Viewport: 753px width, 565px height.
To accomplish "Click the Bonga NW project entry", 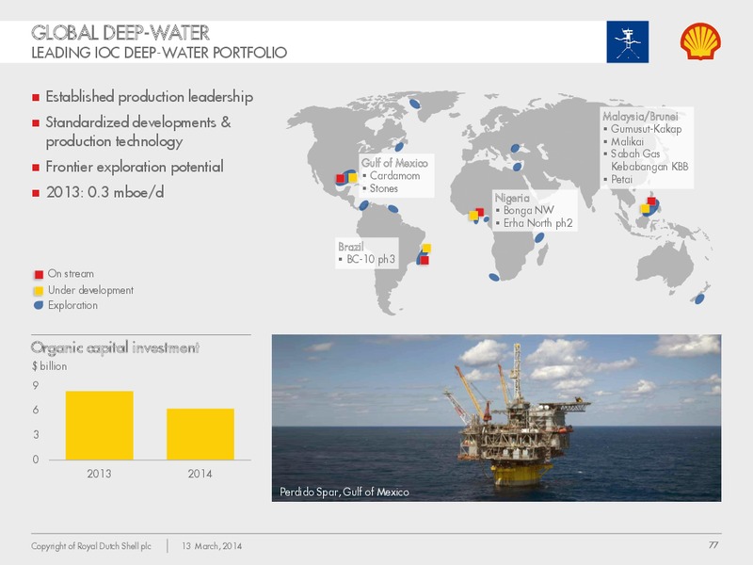I will pos(528,210).
